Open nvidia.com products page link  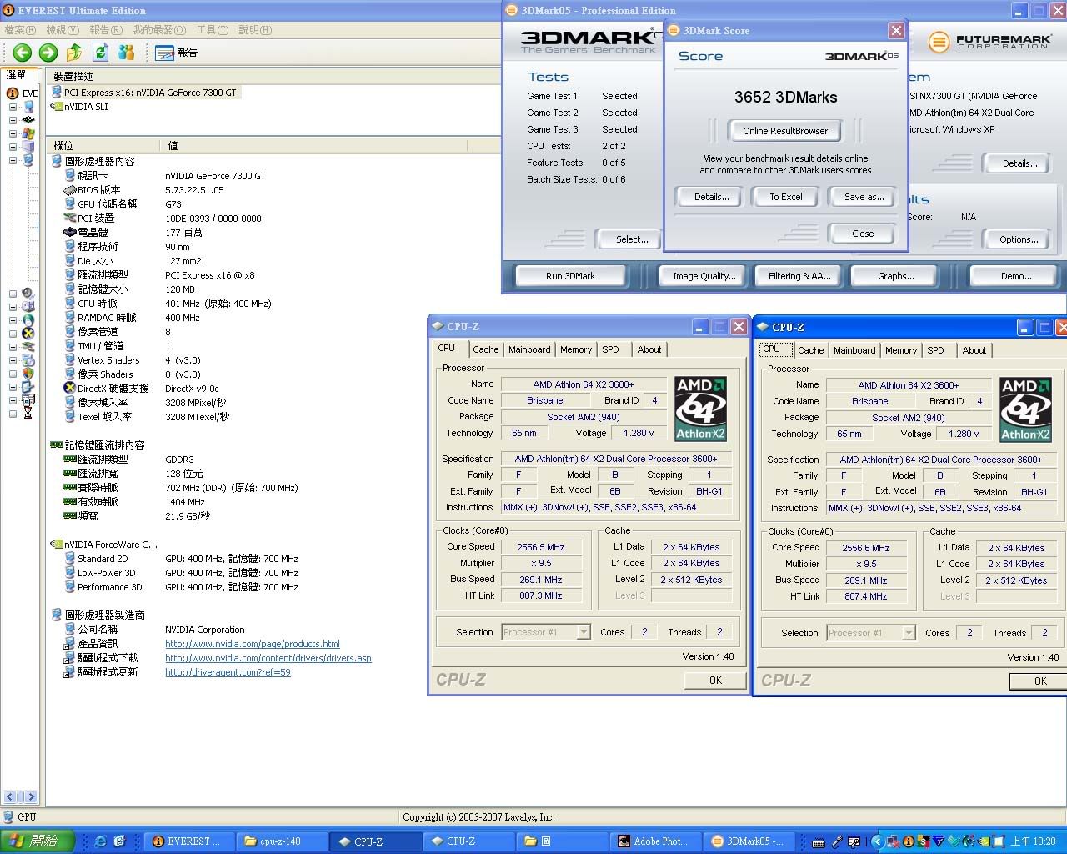[253, 644]
